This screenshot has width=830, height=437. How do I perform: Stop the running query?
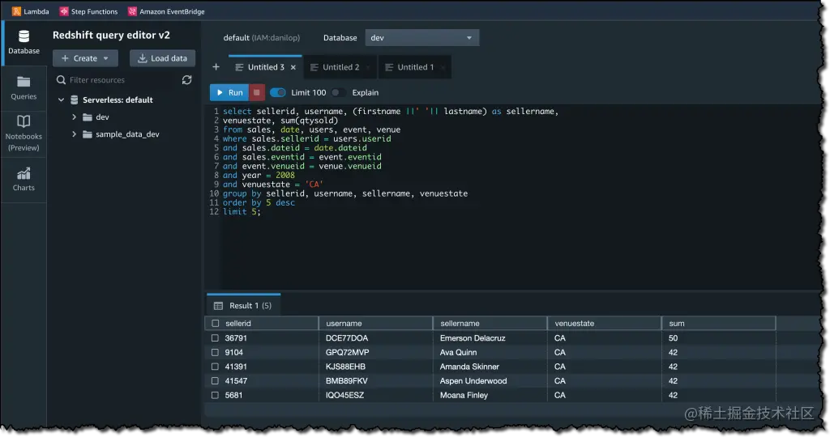(257, 92)
